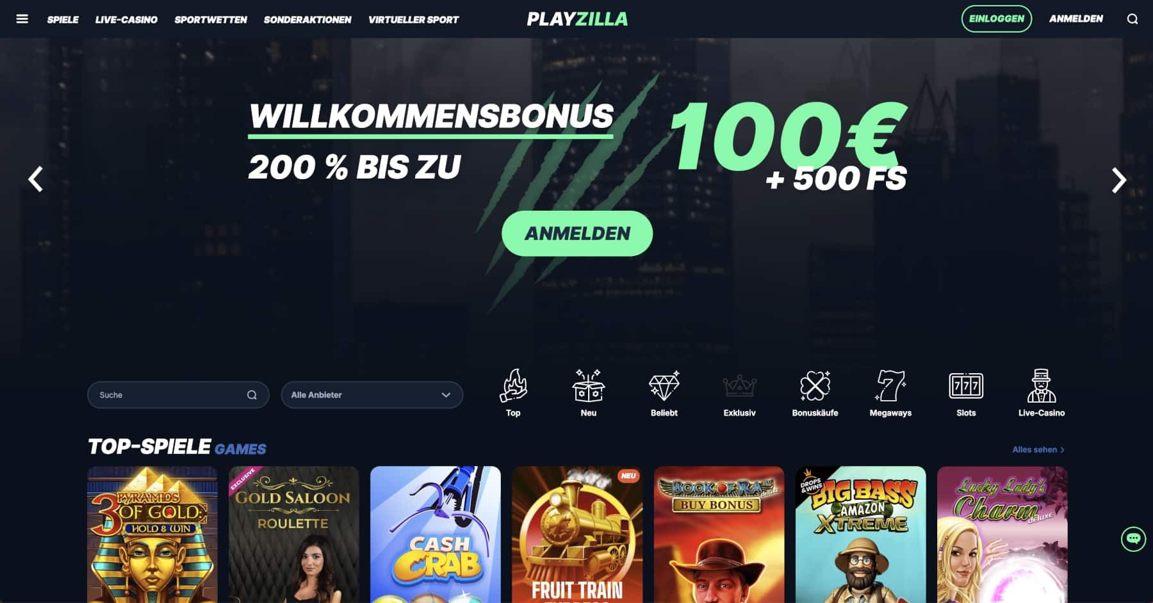Focus the Suche game search field
This screenshot has width=1153, height=603.
click(x=178, y=395)
